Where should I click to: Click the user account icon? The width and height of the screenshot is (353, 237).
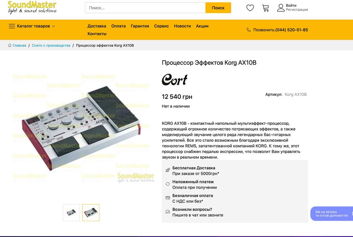tap(281, 8)
